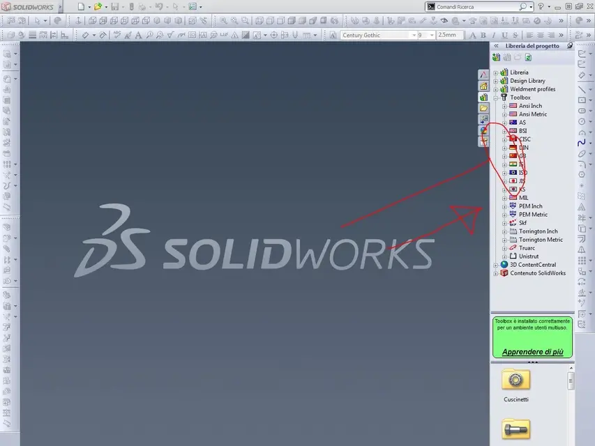595x446 pixels.
Task: Click the Undo arrow icon
Action: pos(159,6)
